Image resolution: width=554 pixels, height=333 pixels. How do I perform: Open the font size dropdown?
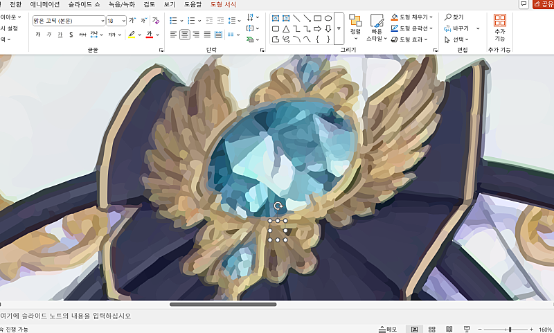tap(124, 21)
